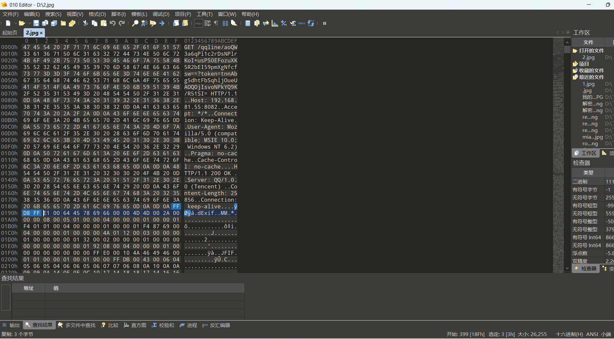Click the Save As icon

[45, 23]
